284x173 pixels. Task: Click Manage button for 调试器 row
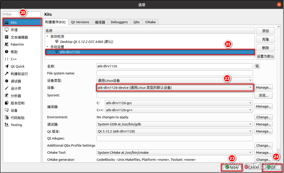[264, 124]
